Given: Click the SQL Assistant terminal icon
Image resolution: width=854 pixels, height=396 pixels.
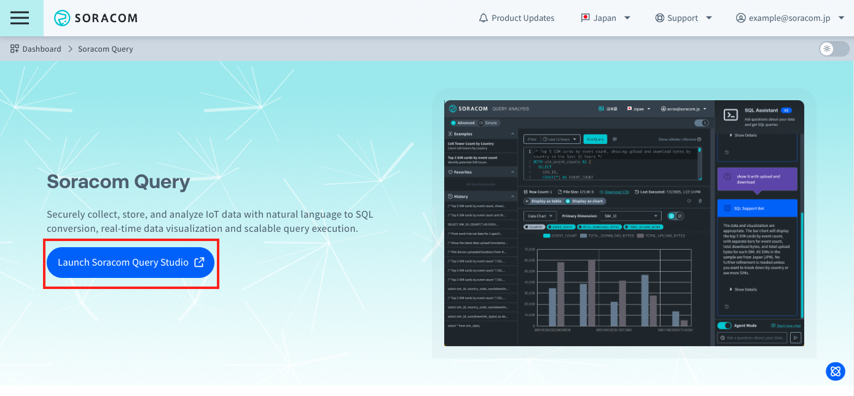Looking at the screenshot, I should [x=731, y=114].
